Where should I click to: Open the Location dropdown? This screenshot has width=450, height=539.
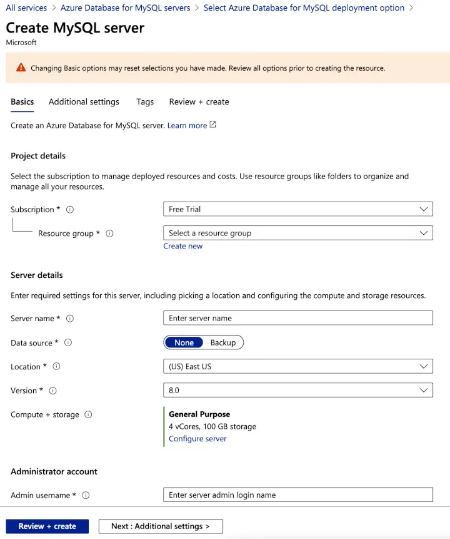[297, 366]
